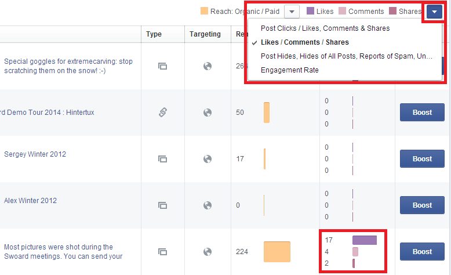Image resolution: width=451 pixels, height=275 pixels.
Task: Click globe targeting icon for Sergey Winter 2012
Action: click(208, 159)
